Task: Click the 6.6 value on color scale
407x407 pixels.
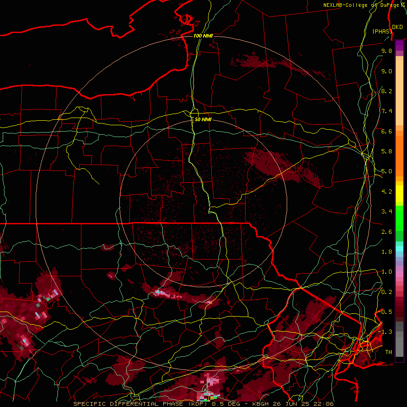Action: pyautogui.click(x=387, y=131)
